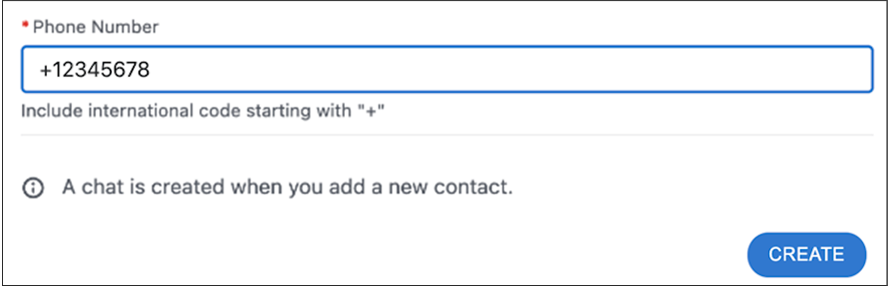Click the plus sign in the phone number
The height and width of the screenshot is (288, 889).
[x=45, y=70]
